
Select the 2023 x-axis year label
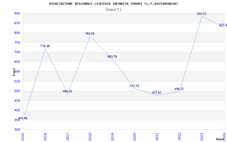tap(202, 137)
